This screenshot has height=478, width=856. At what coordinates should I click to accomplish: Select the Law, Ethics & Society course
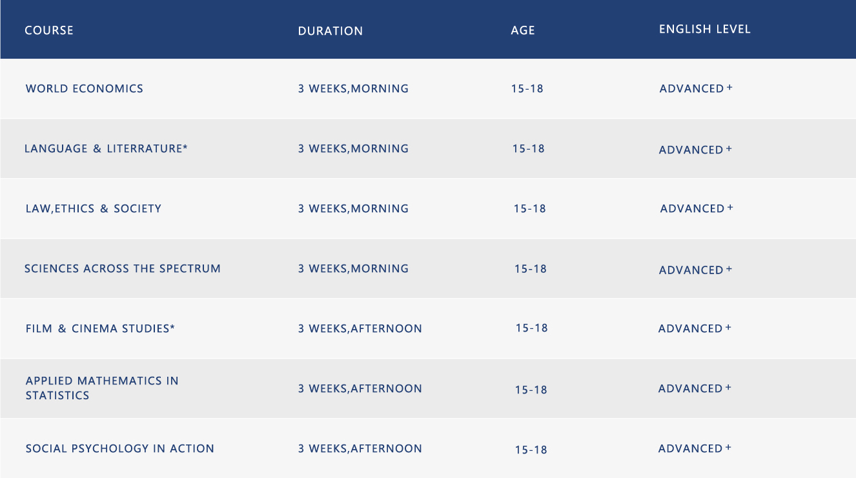pos(94,209)
